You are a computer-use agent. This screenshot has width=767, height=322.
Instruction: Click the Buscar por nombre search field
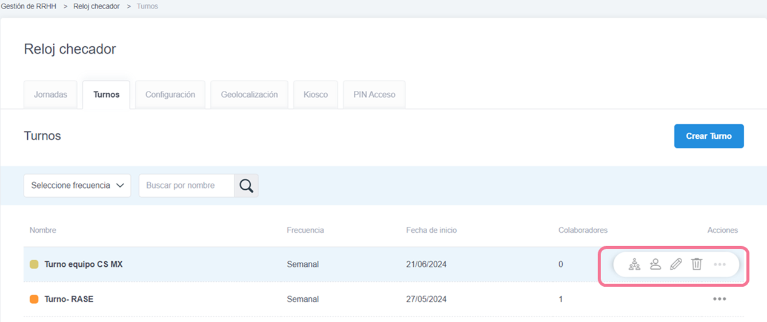pyautogui.click(x=187, y=186)
